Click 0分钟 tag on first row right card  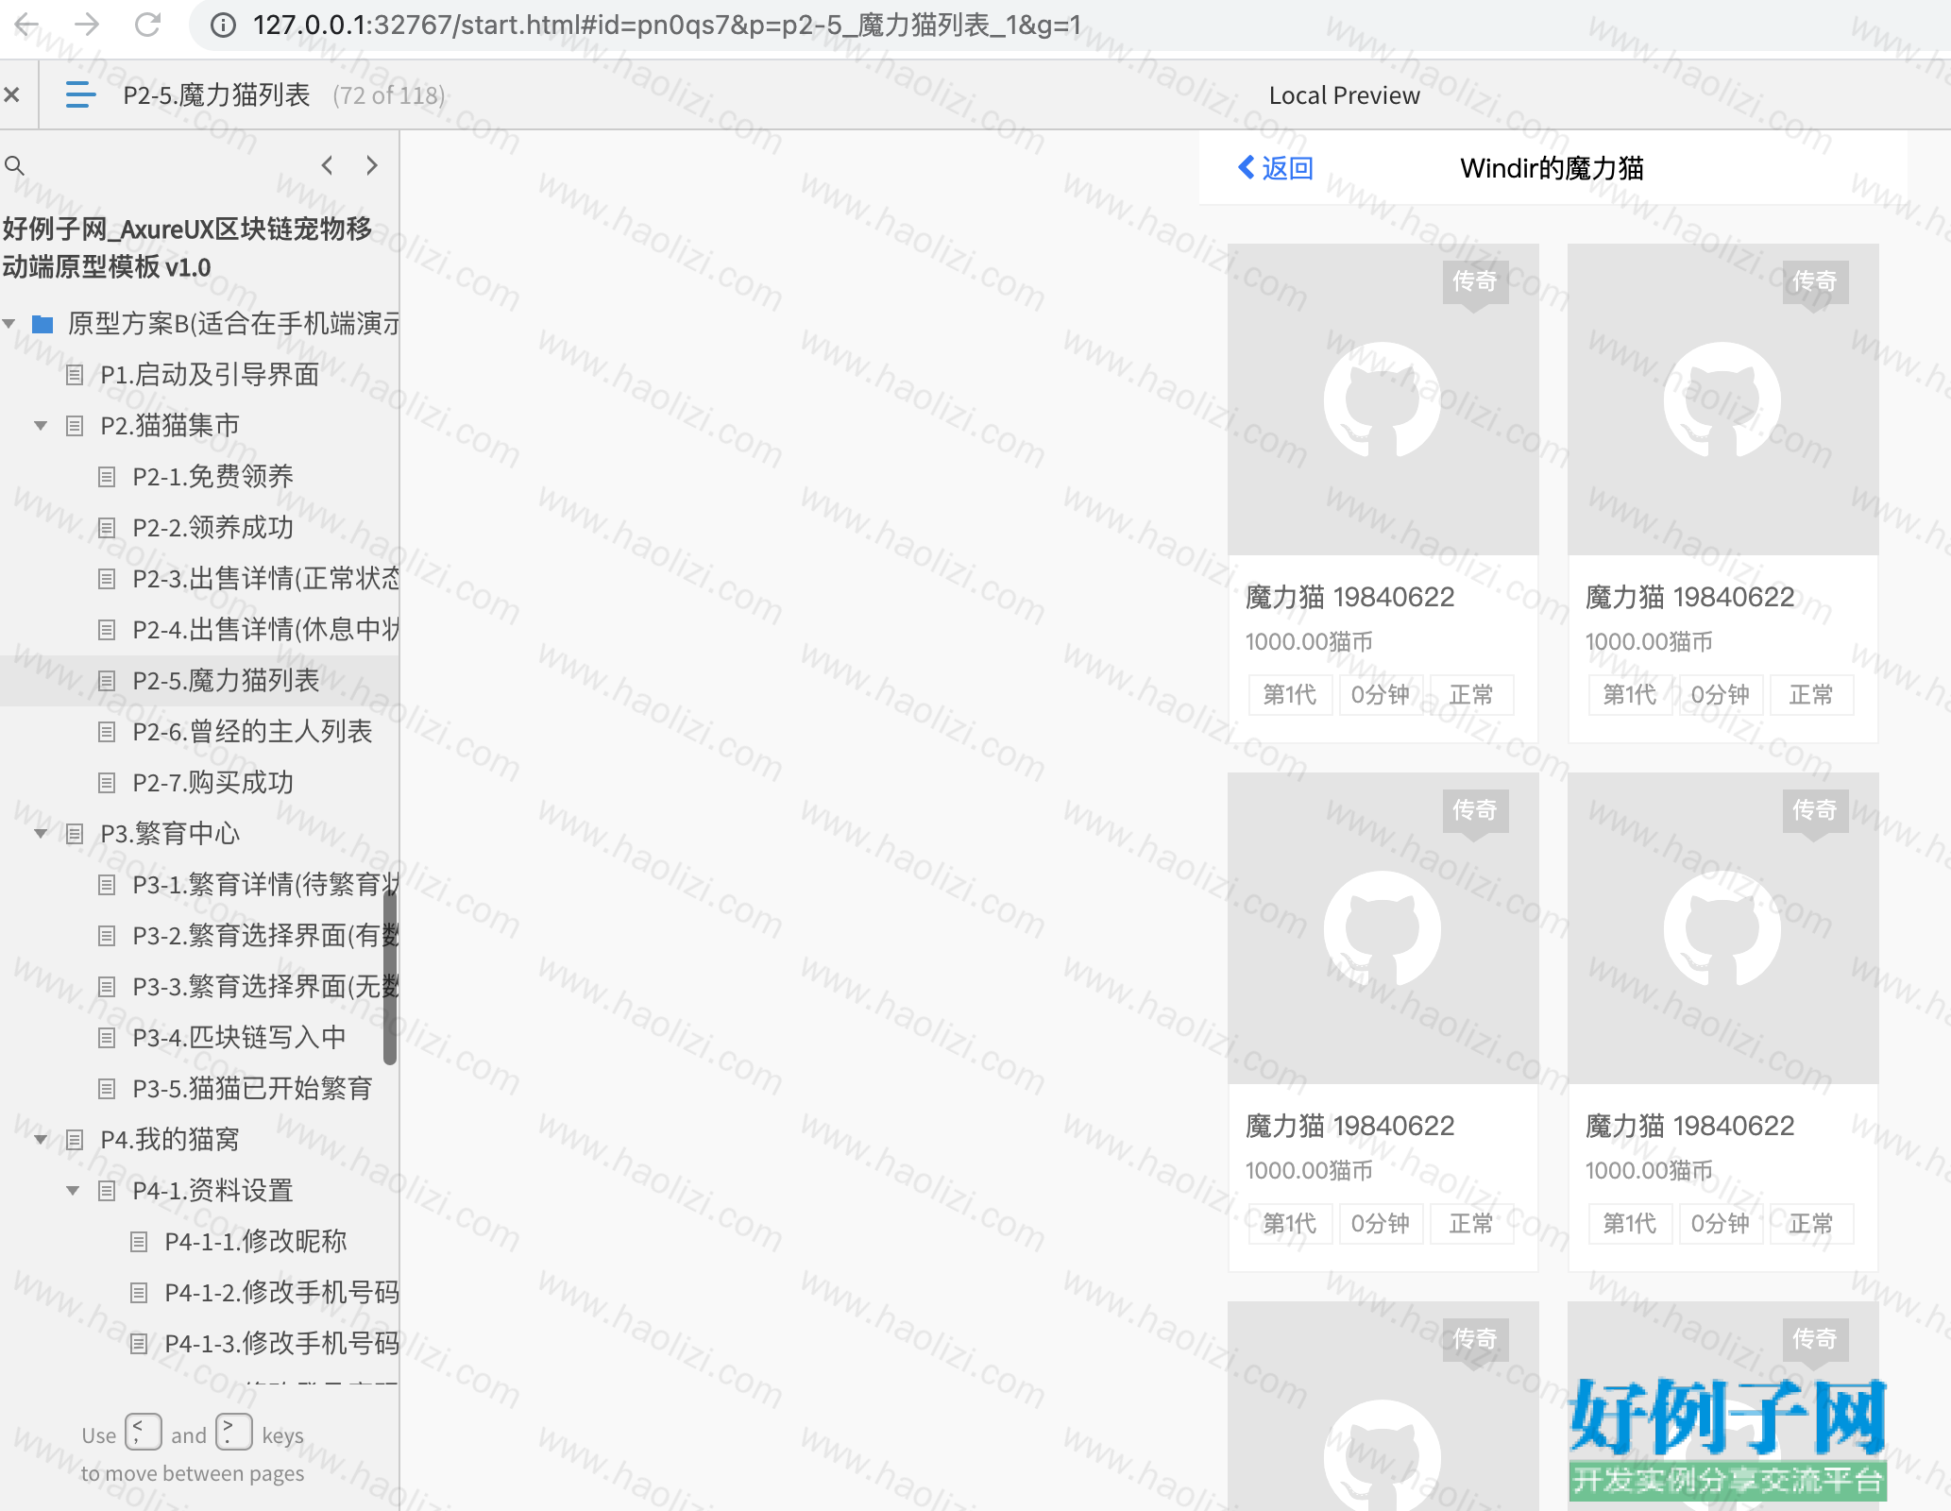click(1721, 695)
